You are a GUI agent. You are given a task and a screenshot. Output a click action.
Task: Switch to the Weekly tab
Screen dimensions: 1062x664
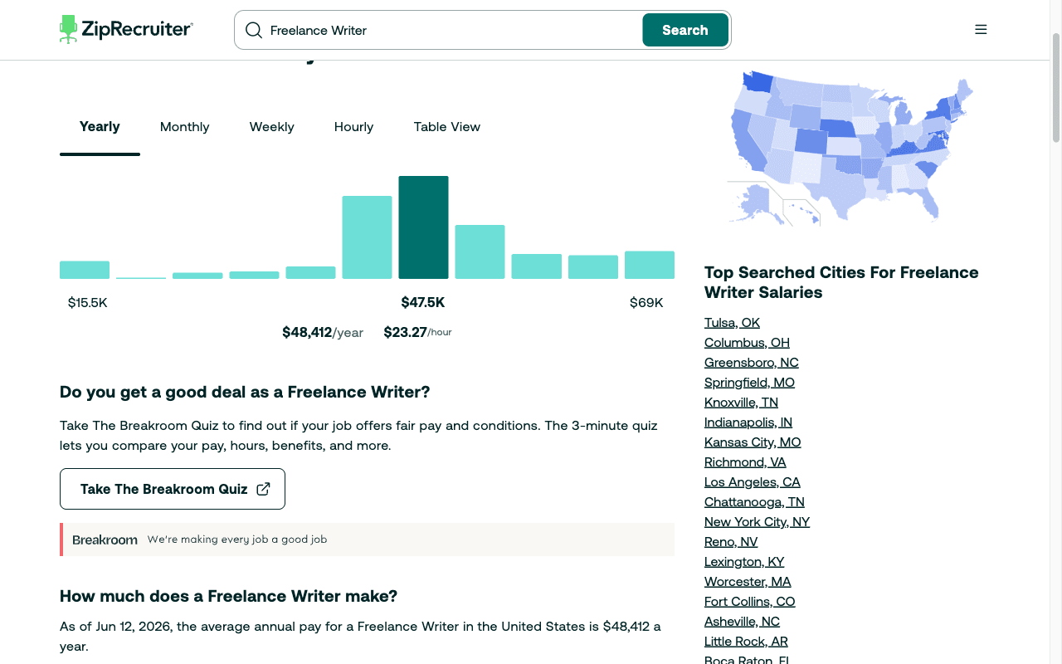coord(272,127)
